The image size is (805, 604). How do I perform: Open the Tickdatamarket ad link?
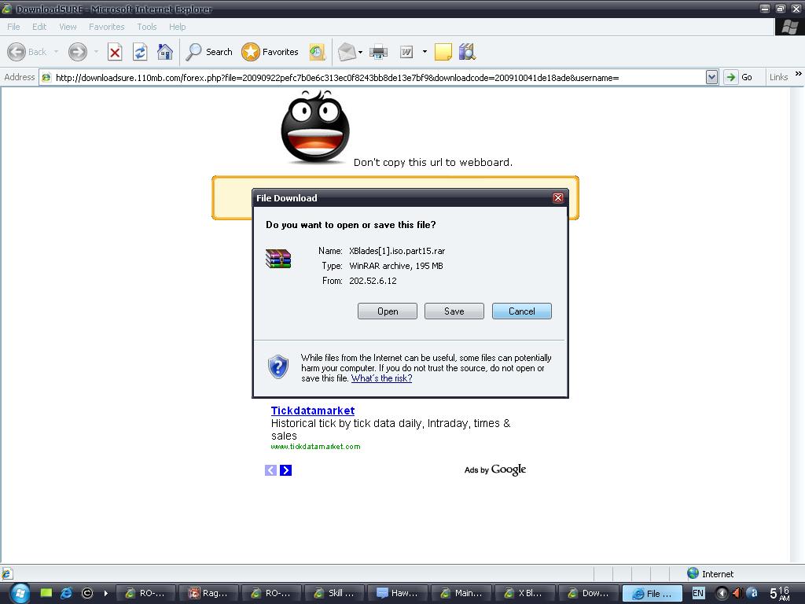tap(313, 411)
